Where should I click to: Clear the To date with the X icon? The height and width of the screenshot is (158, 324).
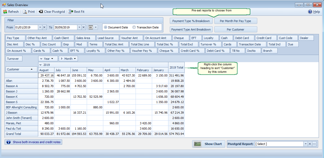84,27
